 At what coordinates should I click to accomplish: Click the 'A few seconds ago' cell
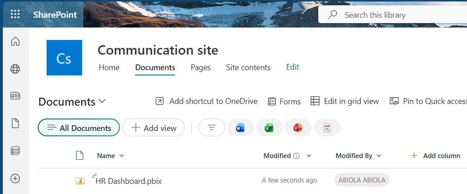click(x=289, y=180)
